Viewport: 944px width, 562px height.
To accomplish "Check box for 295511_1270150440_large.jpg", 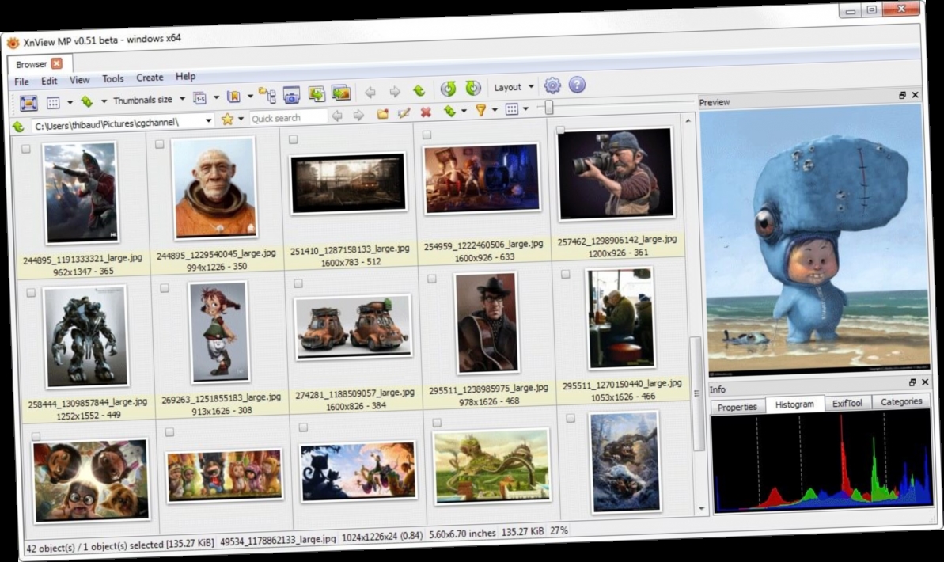I will point(565,274).
